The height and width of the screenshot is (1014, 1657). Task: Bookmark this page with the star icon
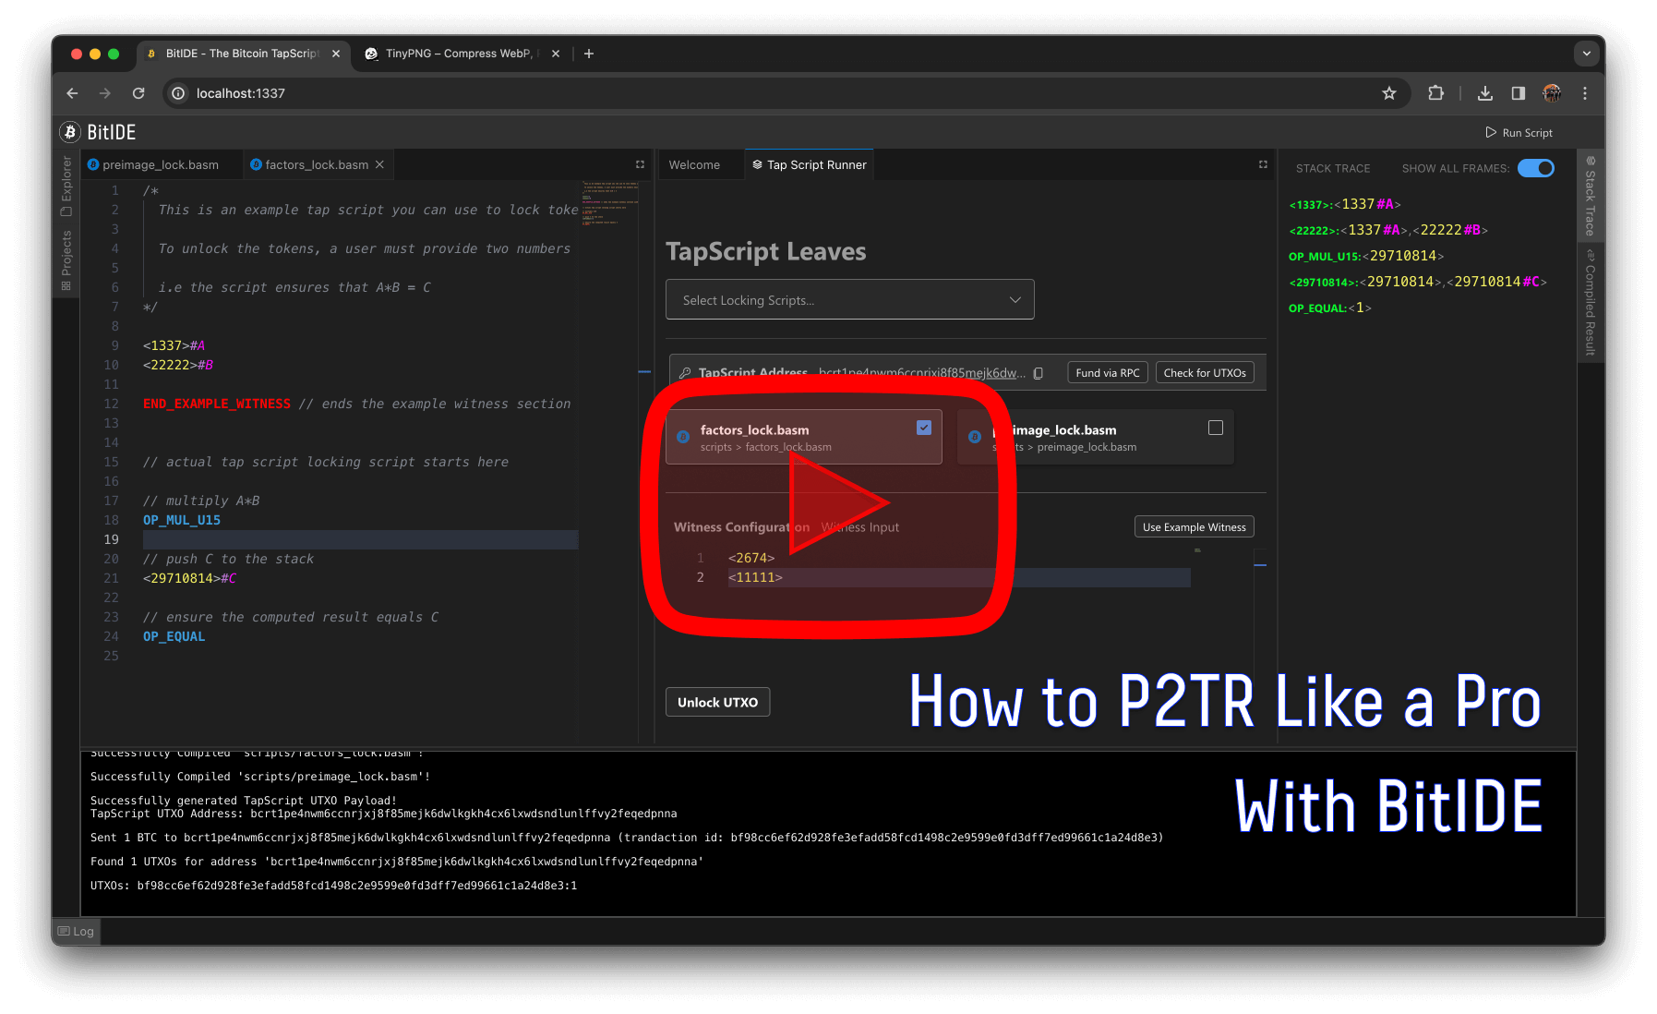pos(1388,93)
